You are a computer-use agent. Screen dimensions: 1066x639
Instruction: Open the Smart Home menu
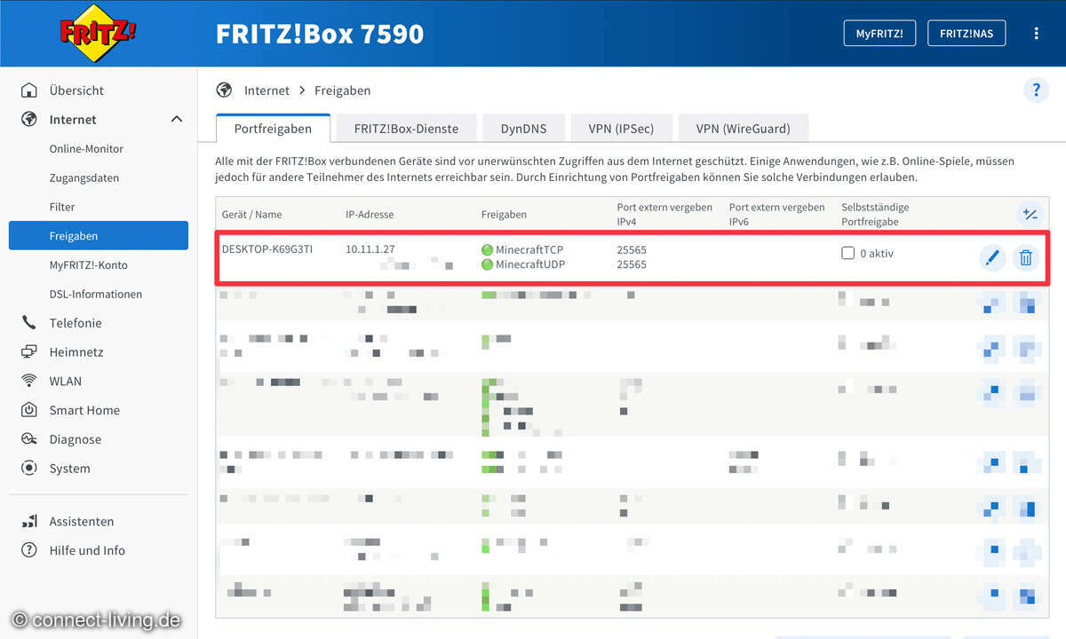pyautogui.click(x=84, y=410)
